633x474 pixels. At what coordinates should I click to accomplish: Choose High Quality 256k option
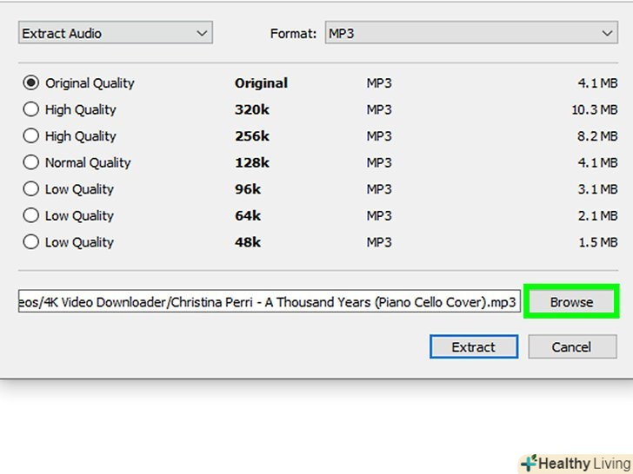point(31,135)
